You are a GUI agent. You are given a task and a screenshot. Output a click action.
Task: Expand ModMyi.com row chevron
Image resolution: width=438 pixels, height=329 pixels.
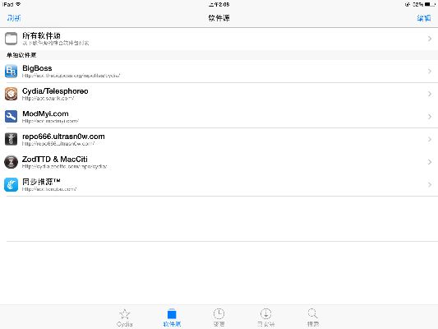click(x=430, y=116)
